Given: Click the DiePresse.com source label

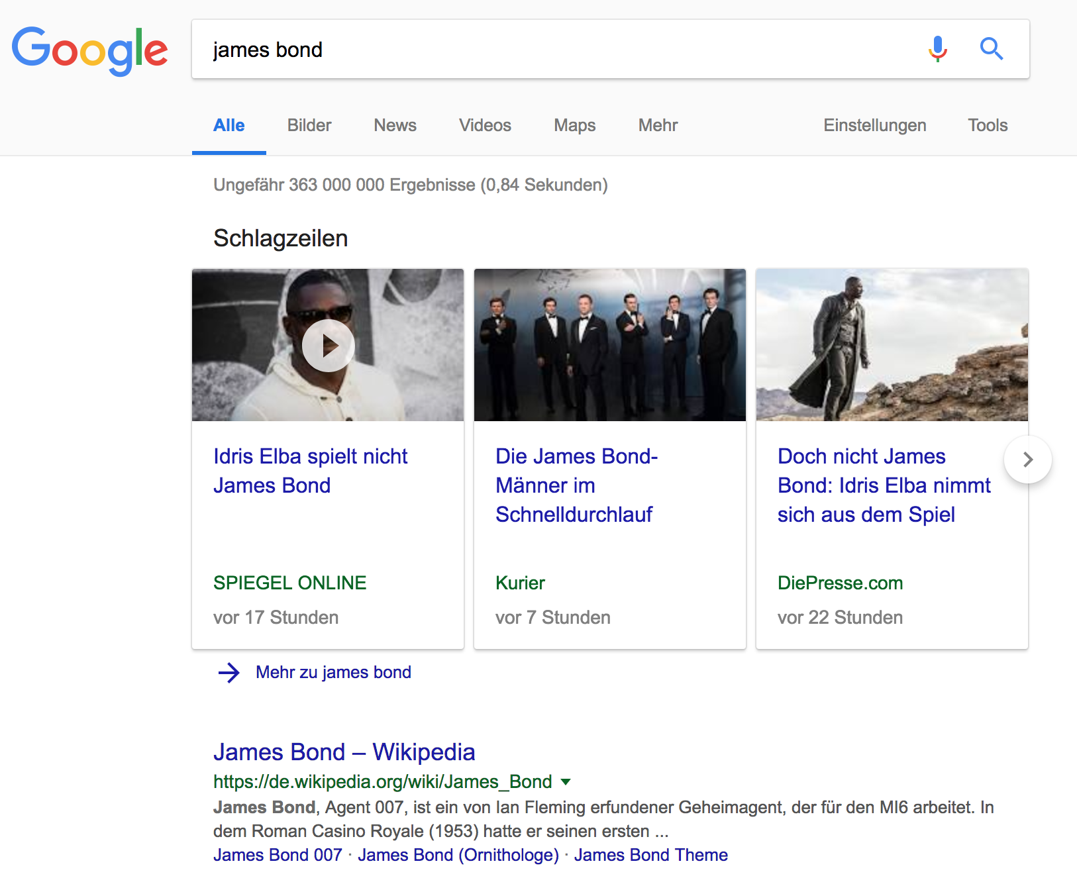Looking at the screenshot, I should pos(840,583).
